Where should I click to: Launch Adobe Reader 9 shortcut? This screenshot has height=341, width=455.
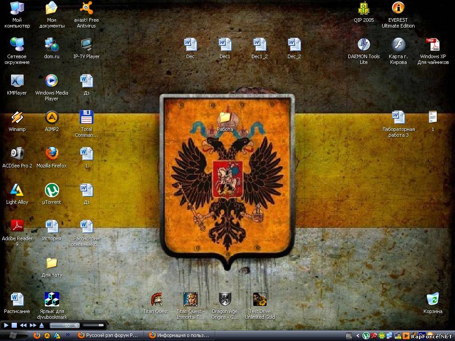click(17, 234)
